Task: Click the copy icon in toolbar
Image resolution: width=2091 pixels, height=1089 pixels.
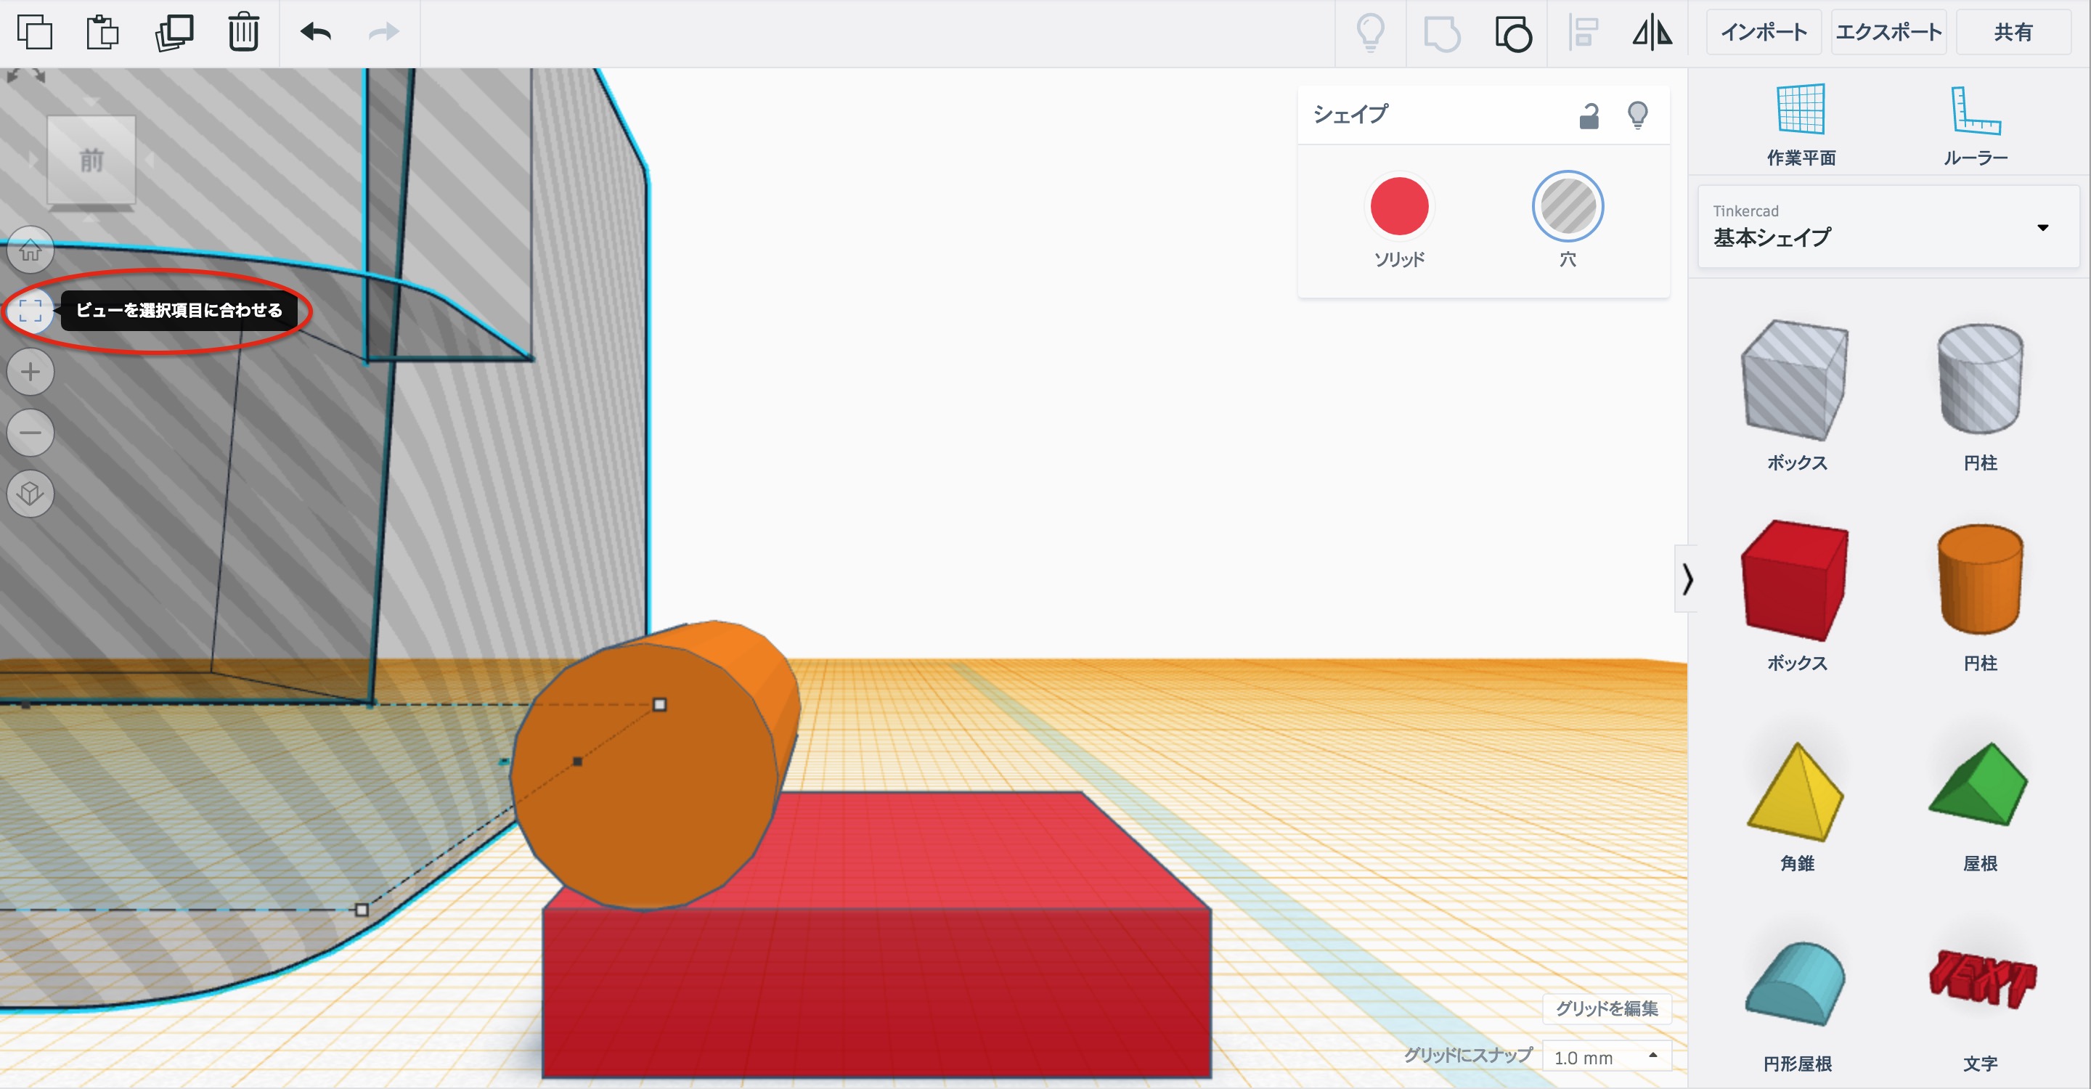Action: click(34, 33)
